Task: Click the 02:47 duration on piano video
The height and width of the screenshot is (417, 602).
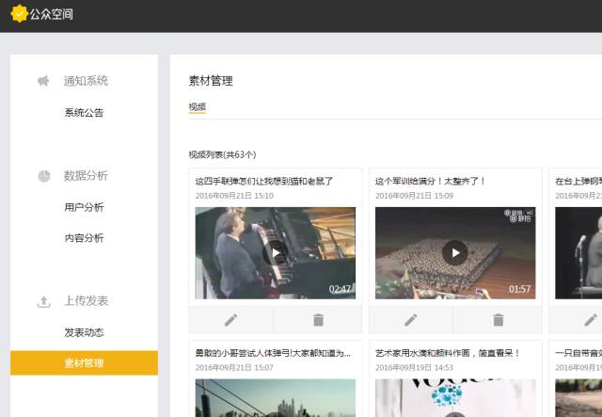Action: pyautogui.click(x=341, y=289)
